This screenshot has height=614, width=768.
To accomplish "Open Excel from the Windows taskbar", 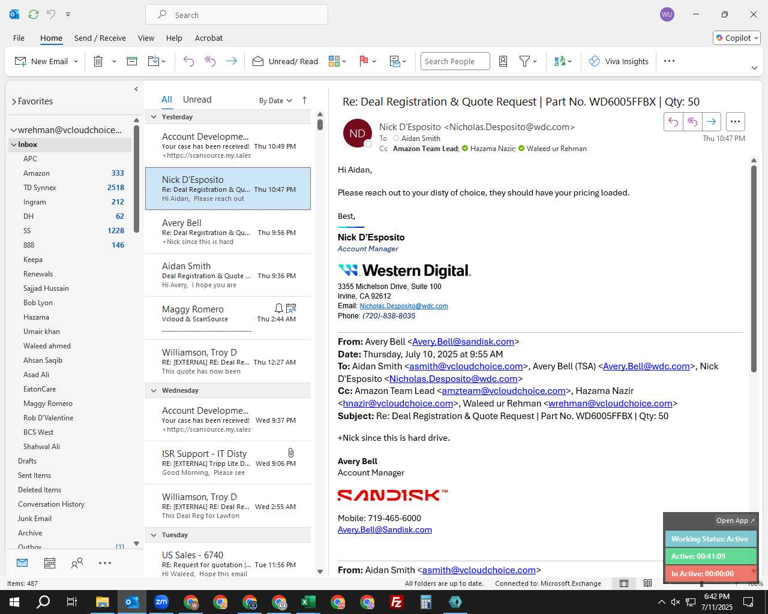I will (308, 602).
